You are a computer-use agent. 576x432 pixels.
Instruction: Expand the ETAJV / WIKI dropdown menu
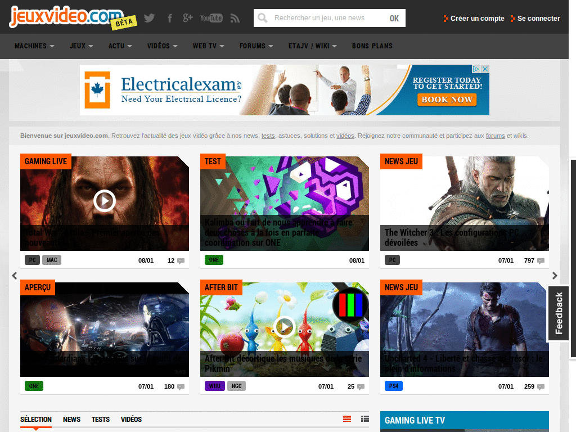tap(313, 46)
